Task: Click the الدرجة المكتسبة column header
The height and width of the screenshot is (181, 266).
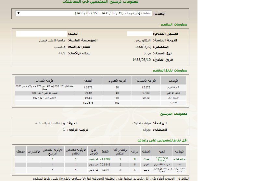Action: tap(146, 81)
